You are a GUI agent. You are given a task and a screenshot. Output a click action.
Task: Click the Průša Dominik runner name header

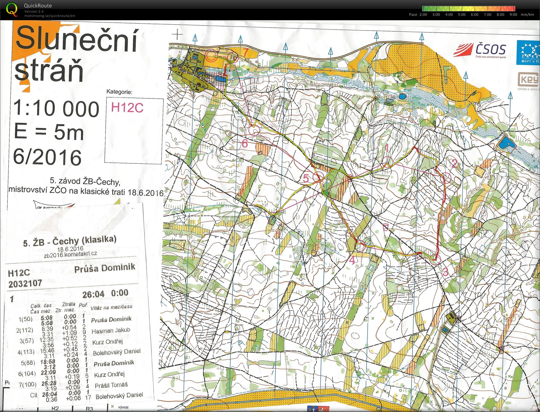click(x=105, y=268)
